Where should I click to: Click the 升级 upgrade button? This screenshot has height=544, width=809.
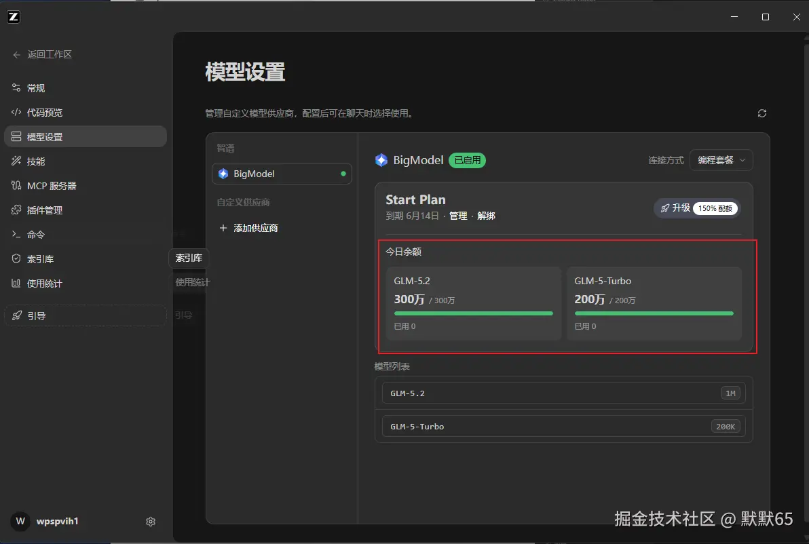pos(696,208)
